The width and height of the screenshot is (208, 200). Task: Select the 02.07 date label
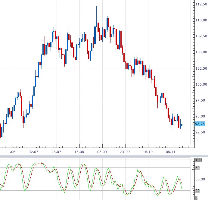33,152
